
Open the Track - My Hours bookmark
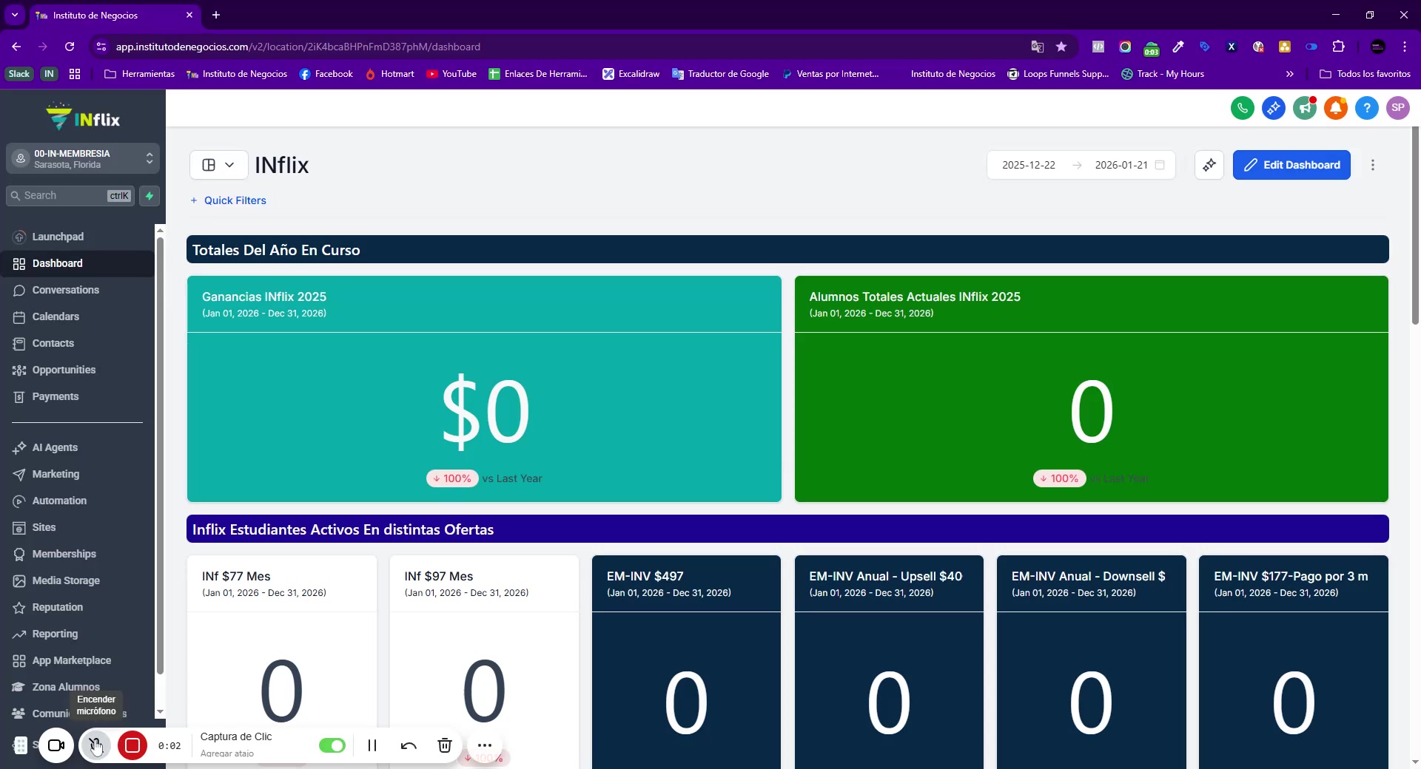tap(1163, 74)
